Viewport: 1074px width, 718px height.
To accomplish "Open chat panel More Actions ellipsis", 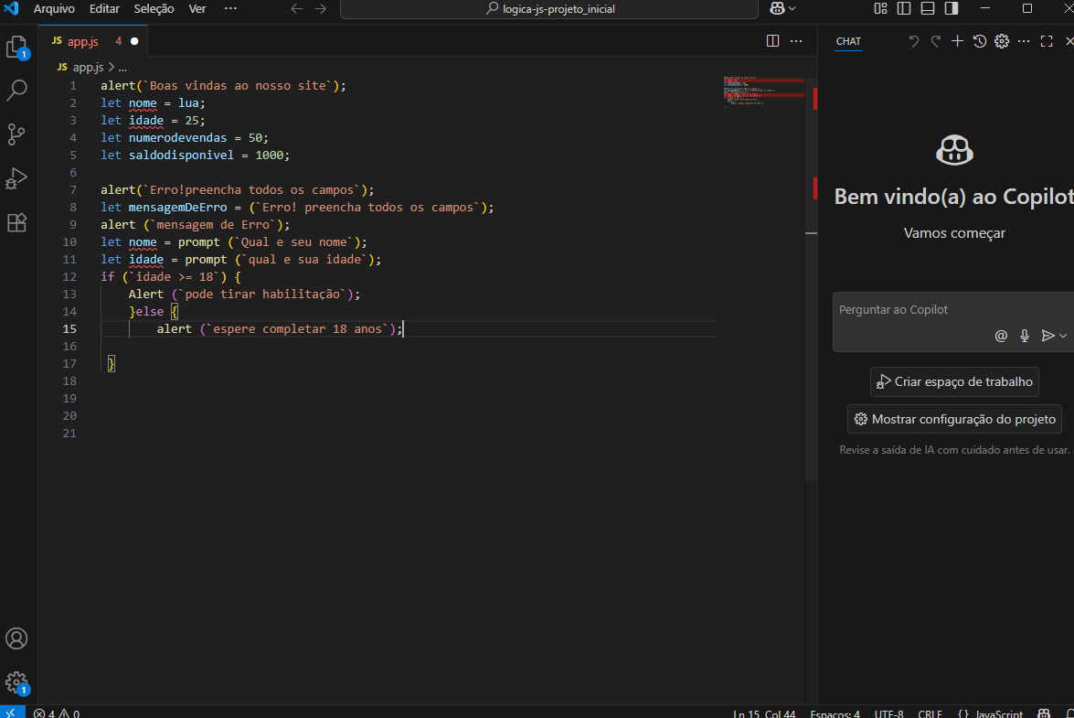I will coord(1024,41).
